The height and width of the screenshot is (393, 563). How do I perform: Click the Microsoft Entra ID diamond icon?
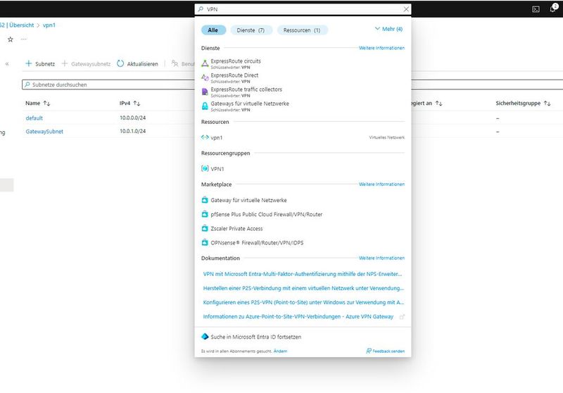pos(205,337)
